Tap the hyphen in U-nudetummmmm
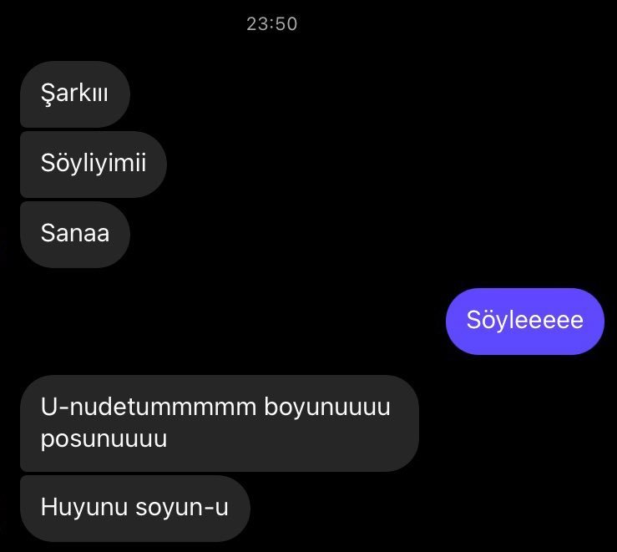The image size is (617, 552). click(63, 408)
